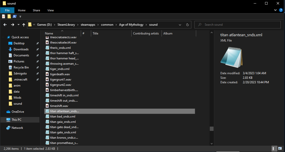This screenshot has height=152, width=285.
Task: Open the Properties quick access toolbar icon
Action: coord(4,17)
